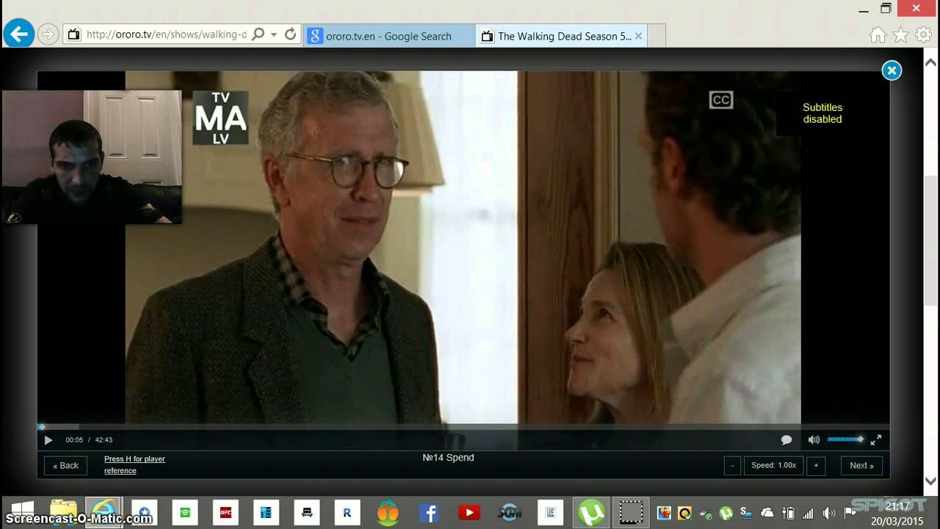Open the comments speech bubble icon

787,440
